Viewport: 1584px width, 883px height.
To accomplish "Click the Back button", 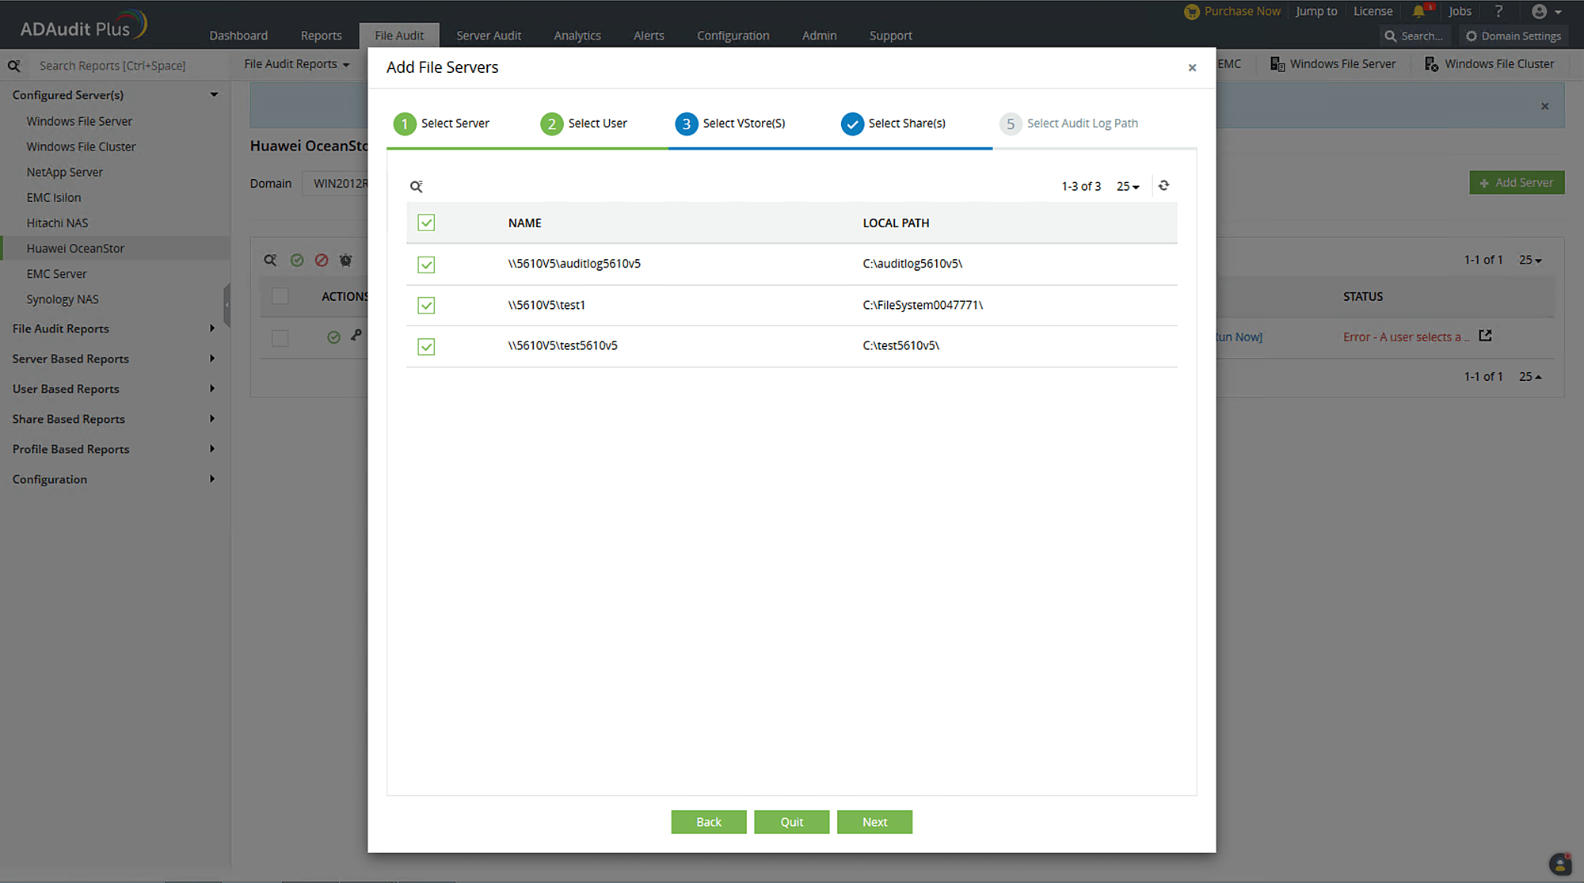I will tap(708, 822).
